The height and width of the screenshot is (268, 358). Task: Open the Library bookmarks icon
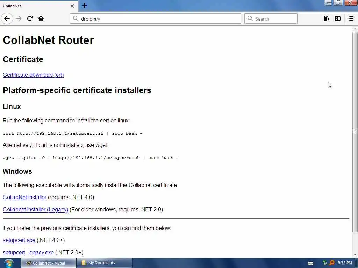[x=327, y=19]
